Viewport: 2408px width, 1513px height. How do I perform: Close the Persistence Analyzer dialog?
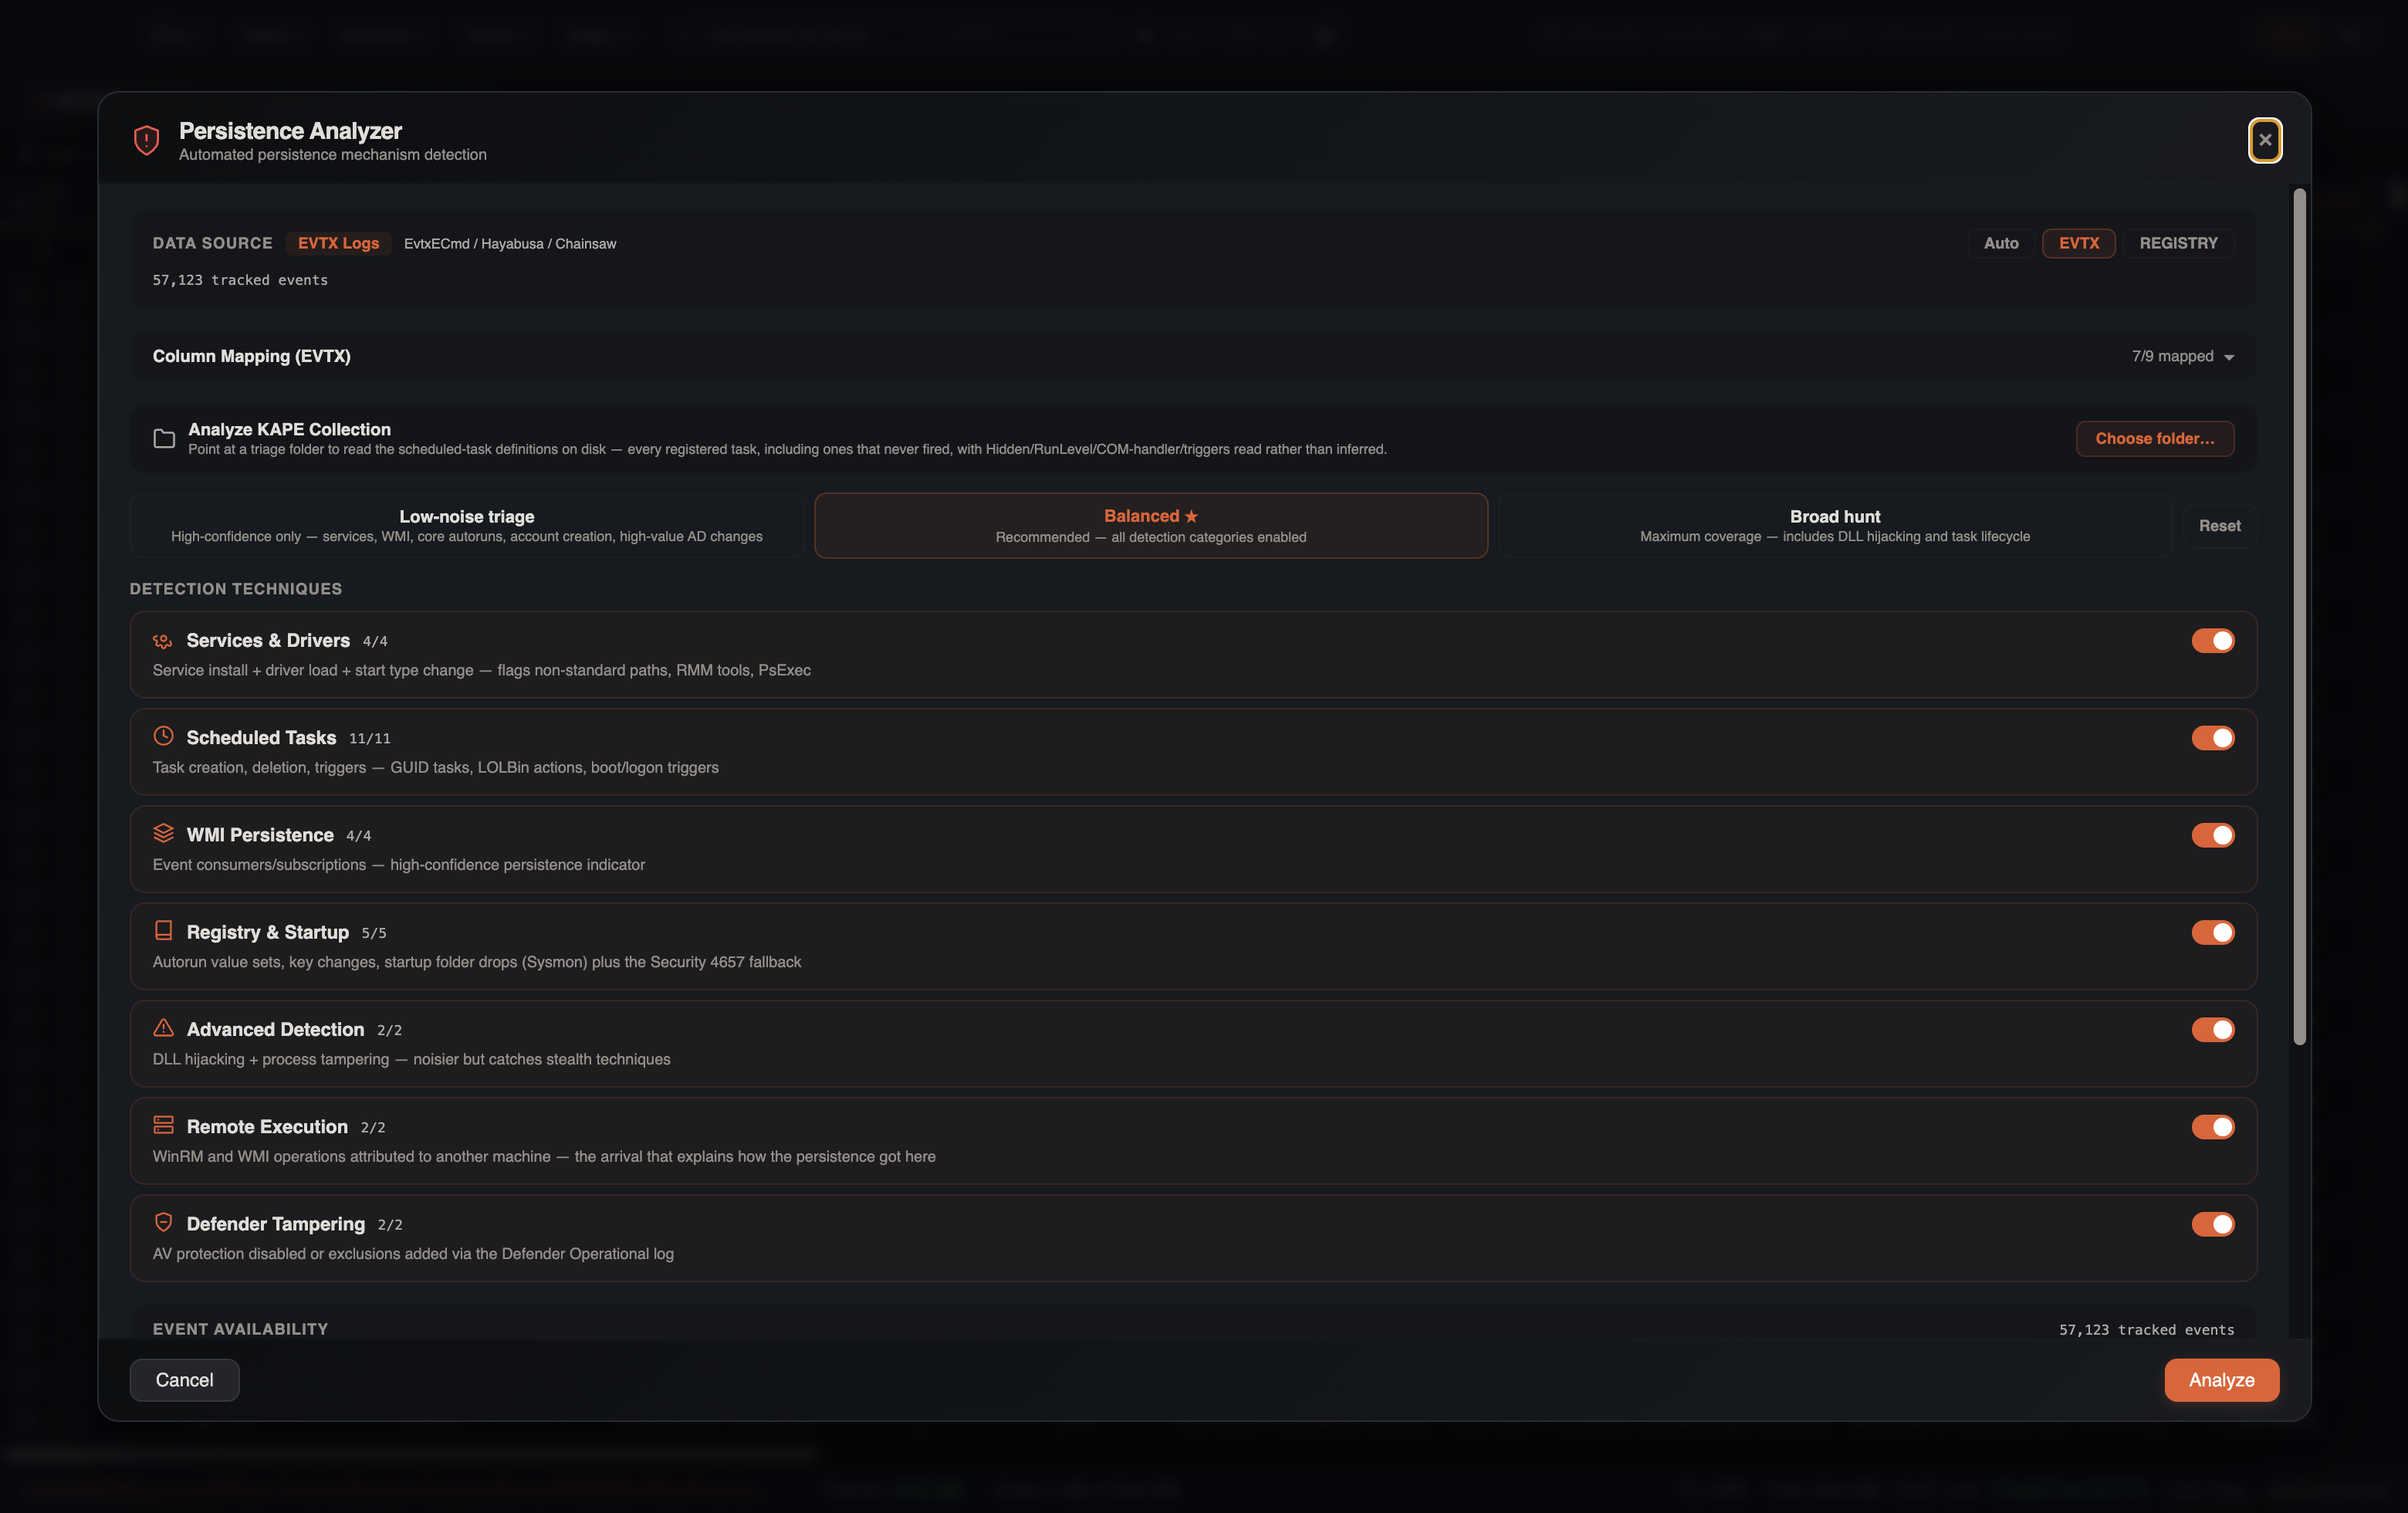click(2265, 140)
